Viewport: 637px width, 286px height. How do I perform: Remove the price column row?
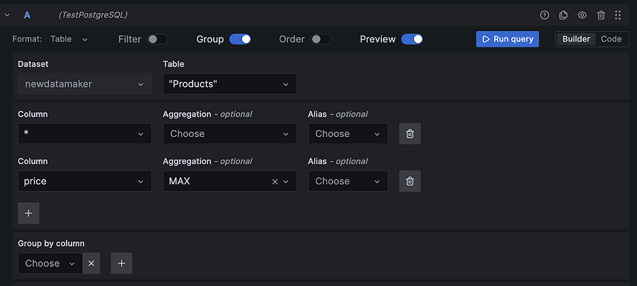[410, 181]
